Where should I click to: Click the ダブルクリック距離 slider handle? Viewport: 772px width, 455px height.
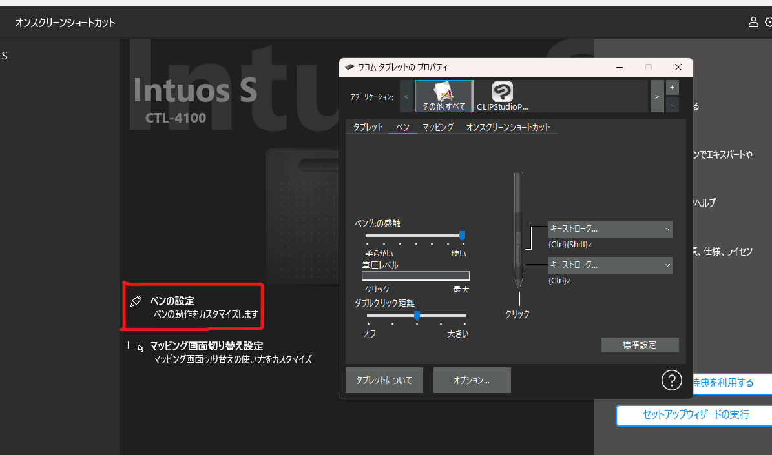(x=417, y=316)
